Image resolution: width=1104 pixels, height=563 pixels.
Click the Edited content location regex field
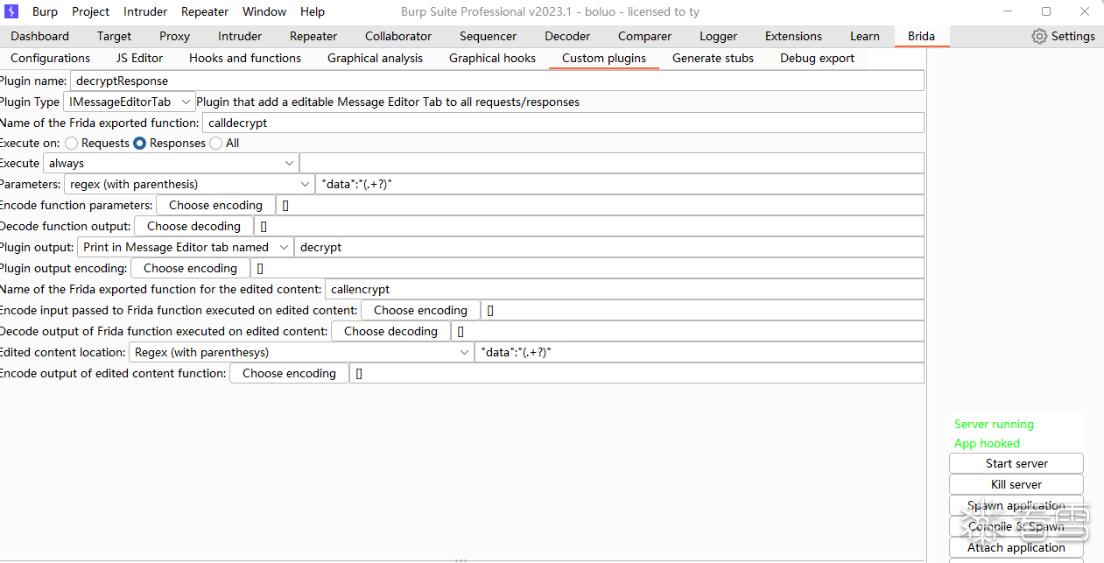pos(699,352)
